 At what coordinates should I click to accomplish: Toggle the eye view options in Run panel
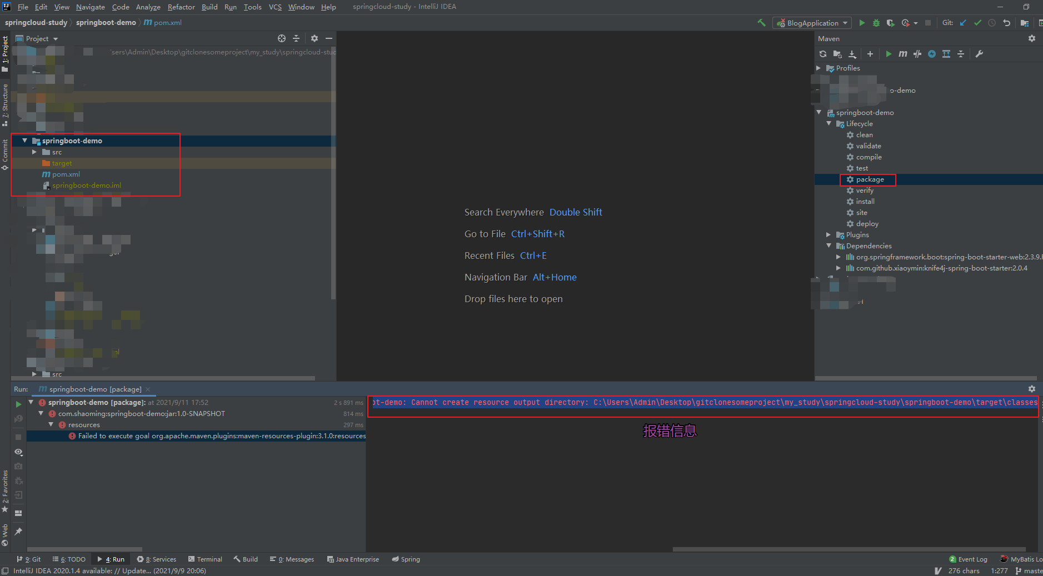pos(18,452)
